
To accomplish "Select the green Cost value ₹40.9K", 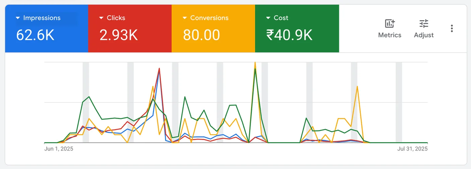I will 289,35.
